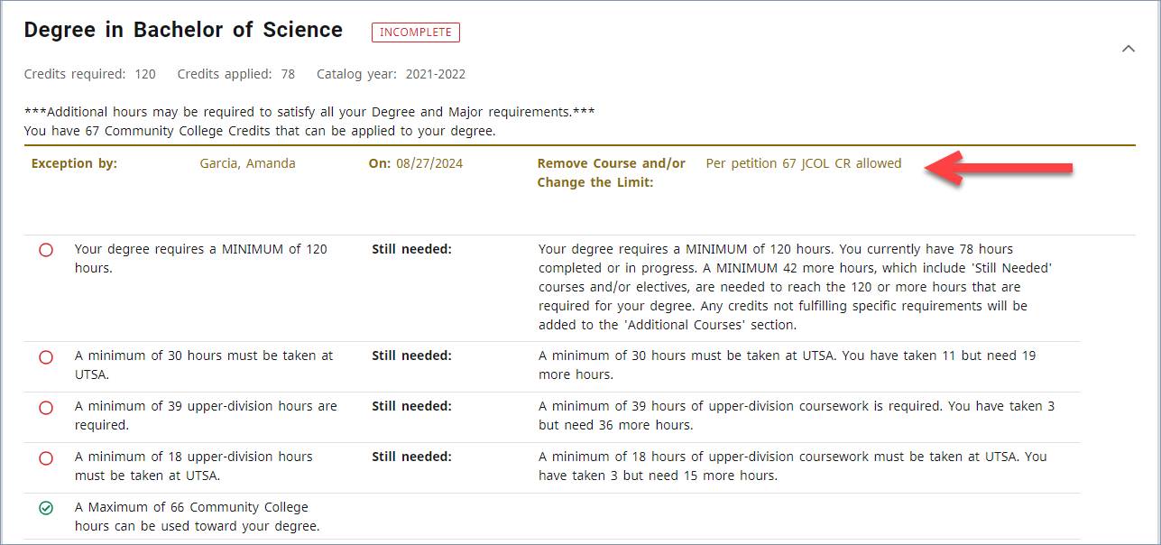Click the 67 Community College Credits notice
Screen dimensions: 1161x545
click(260, 131)
